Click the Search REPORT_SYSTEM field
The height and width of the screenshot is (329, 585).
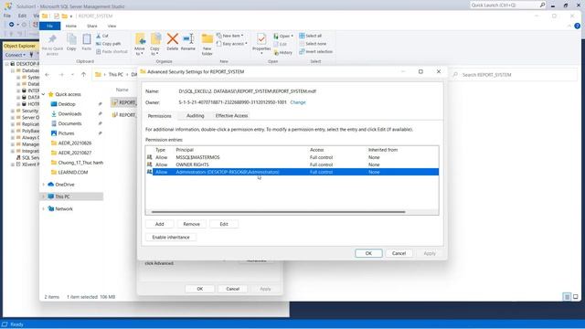tap(515, 75)
